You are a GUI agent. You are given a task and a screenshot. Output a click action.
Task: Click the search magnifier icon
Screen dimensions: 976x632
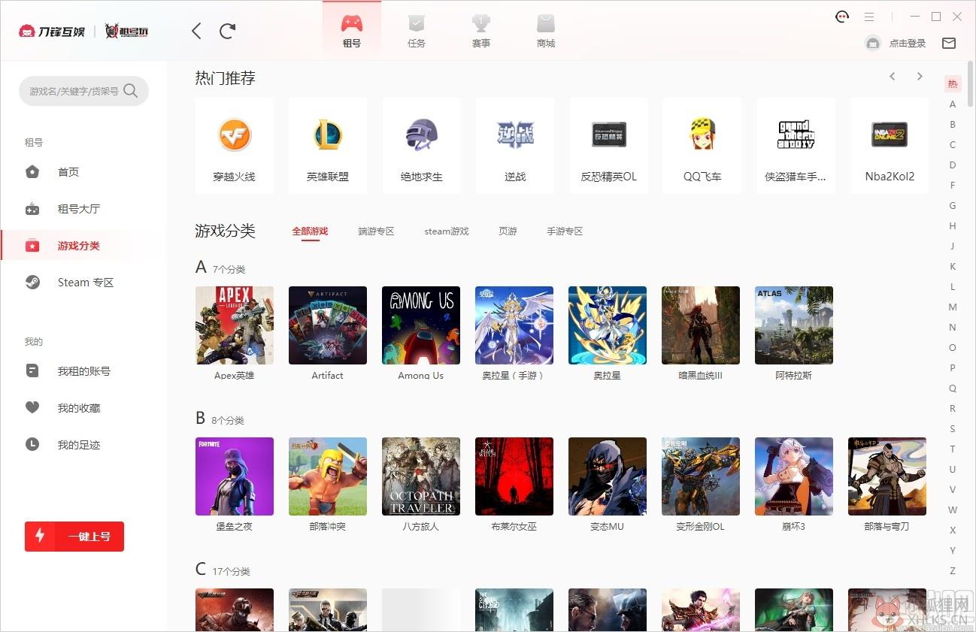point(131,91)
